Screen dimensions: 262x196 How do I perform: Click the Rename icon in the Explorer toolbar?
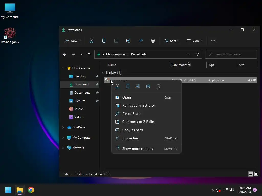click(128, 41)
